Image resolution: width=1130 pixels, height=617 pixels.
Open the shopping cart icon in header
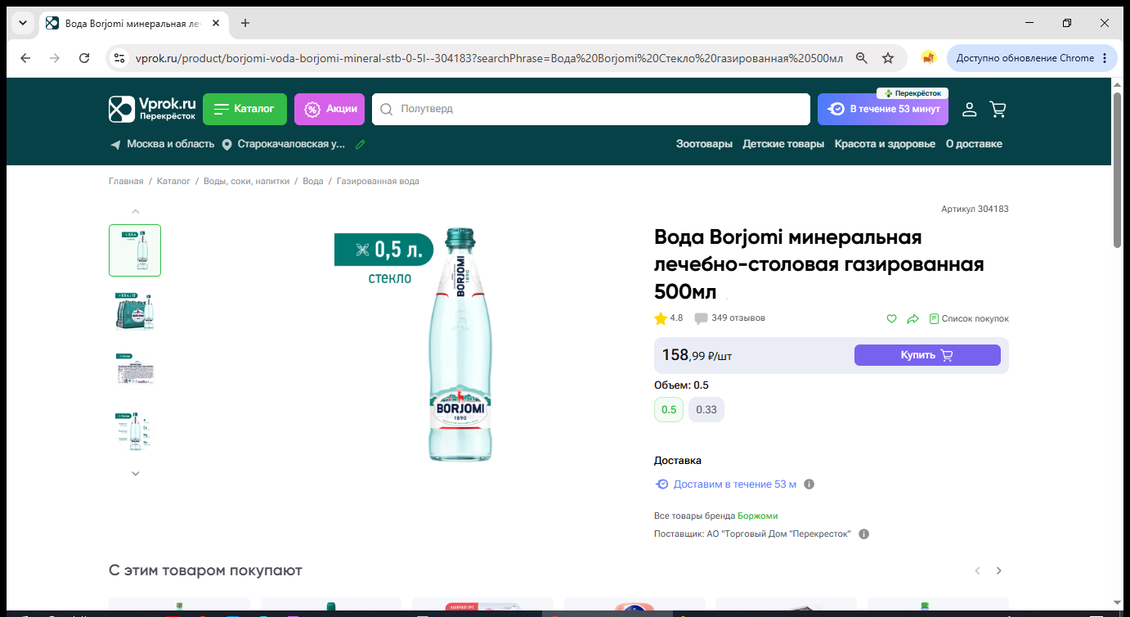[x=998, y=109]
